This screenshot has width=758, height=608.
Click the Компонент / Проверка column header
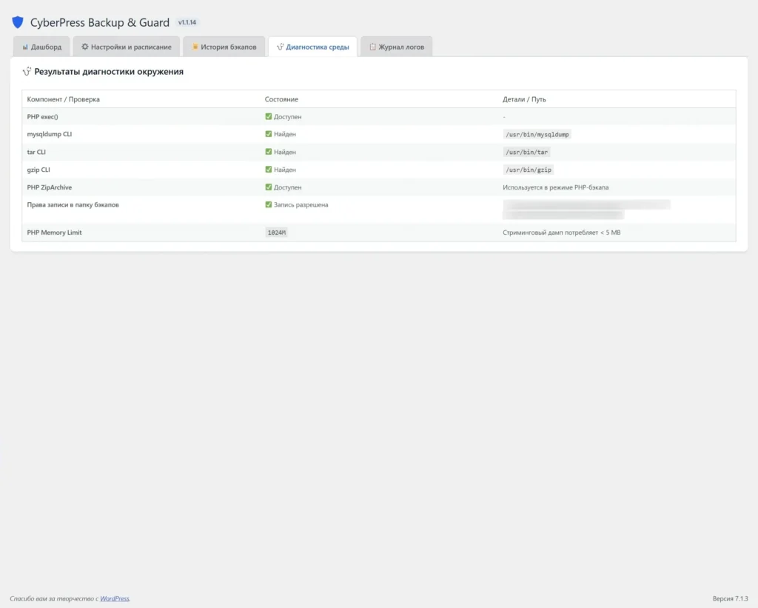pos(64,99)
